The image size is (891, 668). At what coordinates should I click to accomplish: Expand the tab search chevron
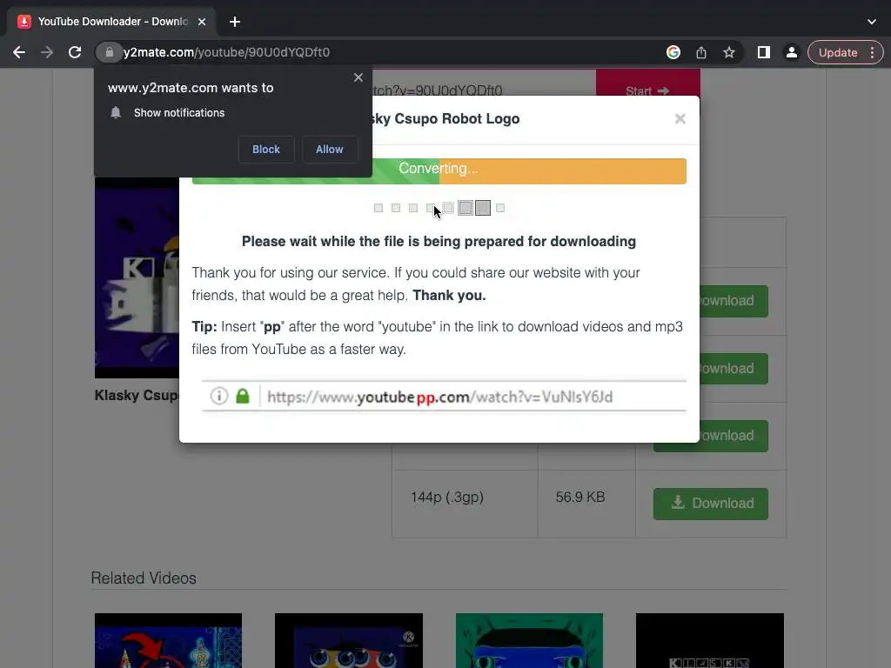(872, 22)
